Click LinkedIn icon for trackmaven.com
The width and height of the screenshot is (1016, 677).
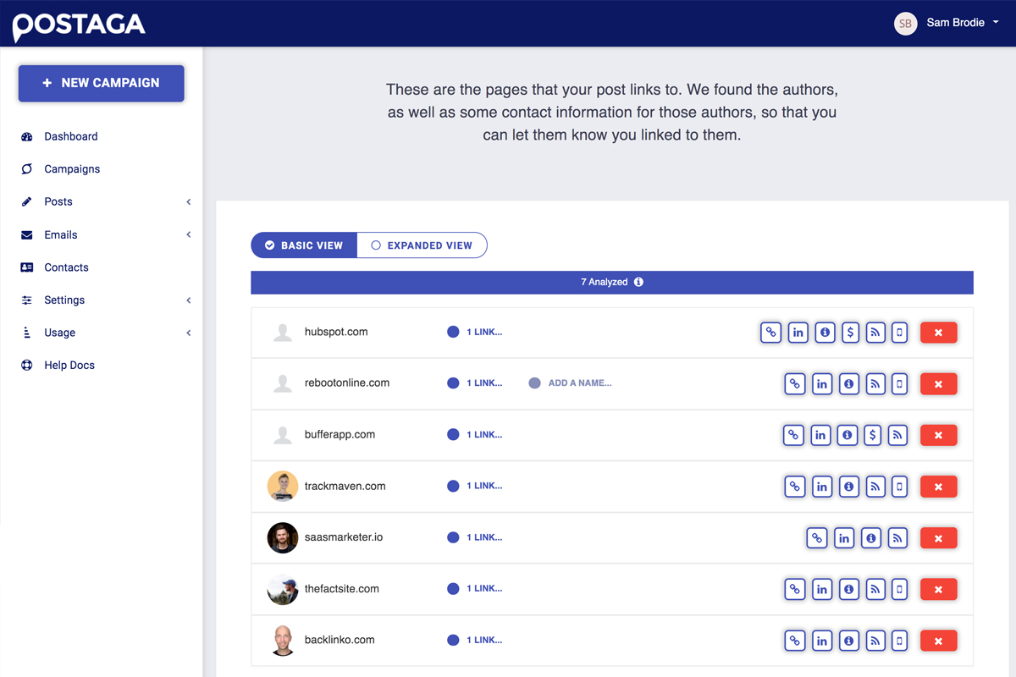(821, 487)
